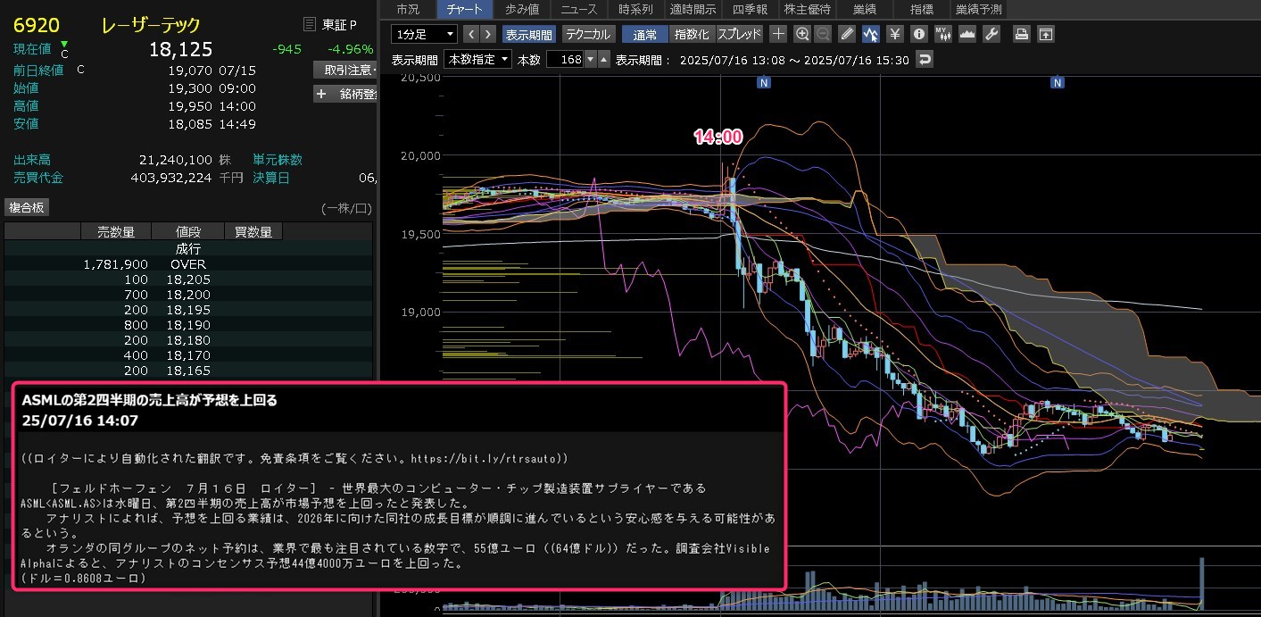1261x617 pixels.
Task: Click the document icon beside 東証P
Action: 310,24
